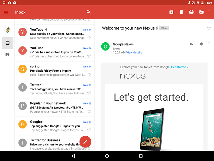Open the message overflow menu beside reply
Screen dimensions: 214x161
point(209,44)
